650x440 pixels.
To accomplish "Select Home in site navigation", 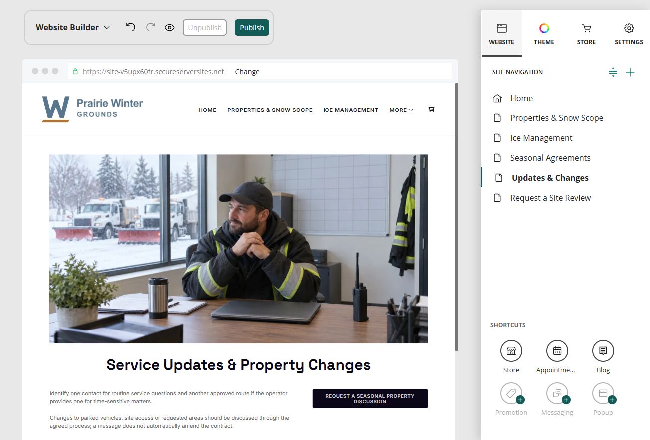I will (565, 98).
